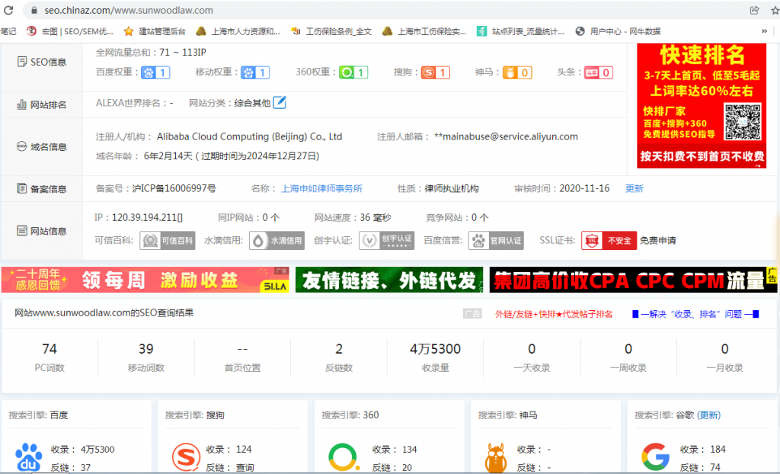Open the 工伤保险条例_全文 bookmark
Image resolution: width=780 pixels, height=474 pixels.
tap(331, 31)
